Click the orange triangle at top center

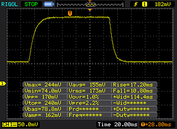(90, 10)
